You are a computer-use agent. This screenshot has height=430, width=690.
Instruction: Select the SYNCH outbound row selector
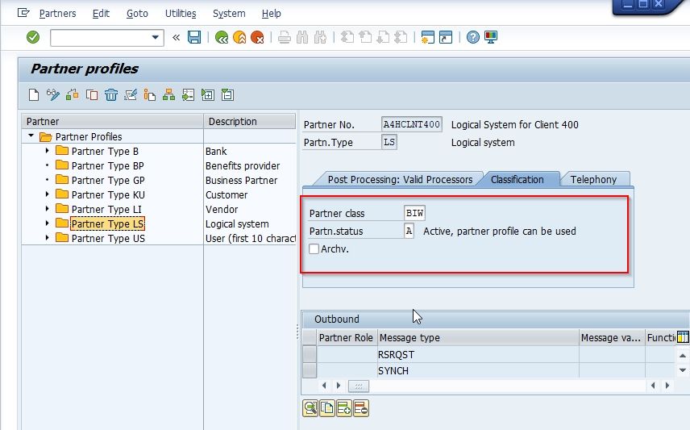pyautogui.click(x=310, y=370)
